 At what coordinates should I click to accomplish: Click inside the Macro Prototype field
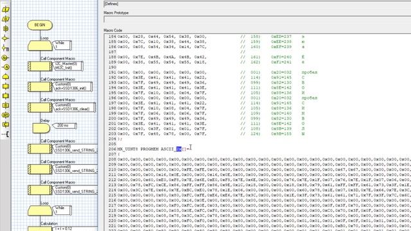257,20
